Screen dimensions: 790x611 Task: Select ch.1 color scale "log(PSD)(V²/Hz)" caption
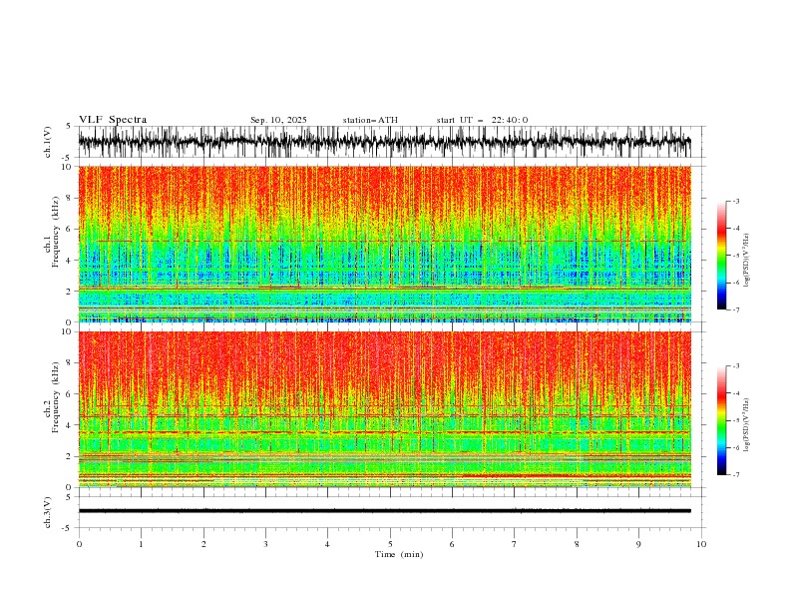(x=747, y=261)
